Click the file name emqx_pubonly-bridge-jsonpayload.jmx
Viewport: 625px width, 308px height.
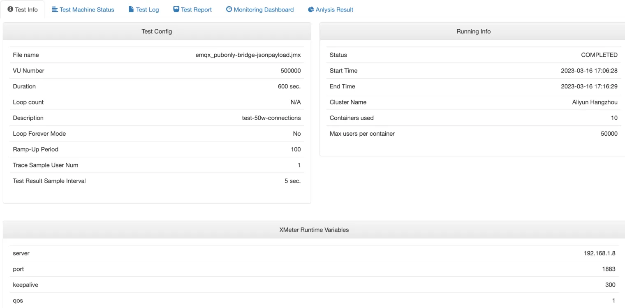coord(248,55)
